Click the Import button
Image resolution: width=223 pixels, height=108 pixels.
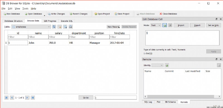pos(181,25)
